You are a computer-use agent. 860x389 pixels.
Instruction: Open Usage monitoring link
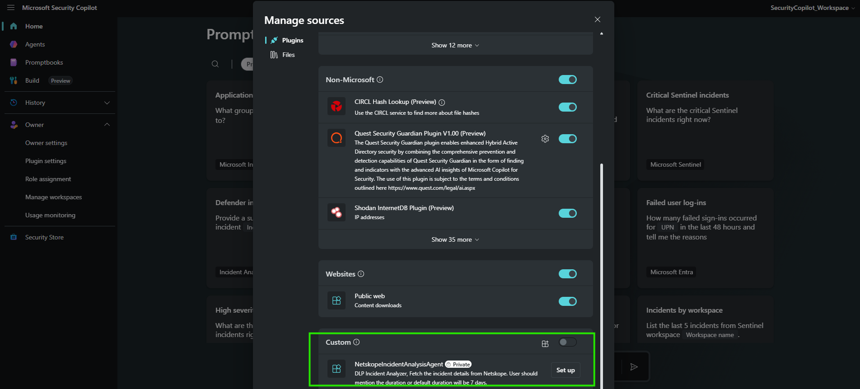pos(50,215)
